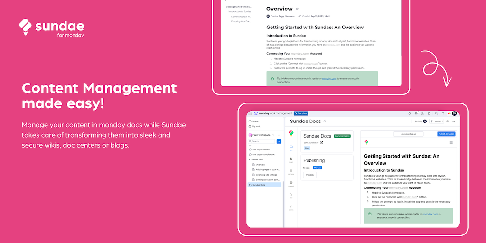The width and height of the screenshot is (486, 243).
Task: Jump to Connecting Your m... outline item
Action: (x=241, y=17)
